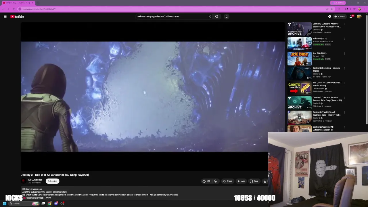Open options for Season of the Risen video
This screenshot has height=207, width=368.
click(x=344, y=24)
